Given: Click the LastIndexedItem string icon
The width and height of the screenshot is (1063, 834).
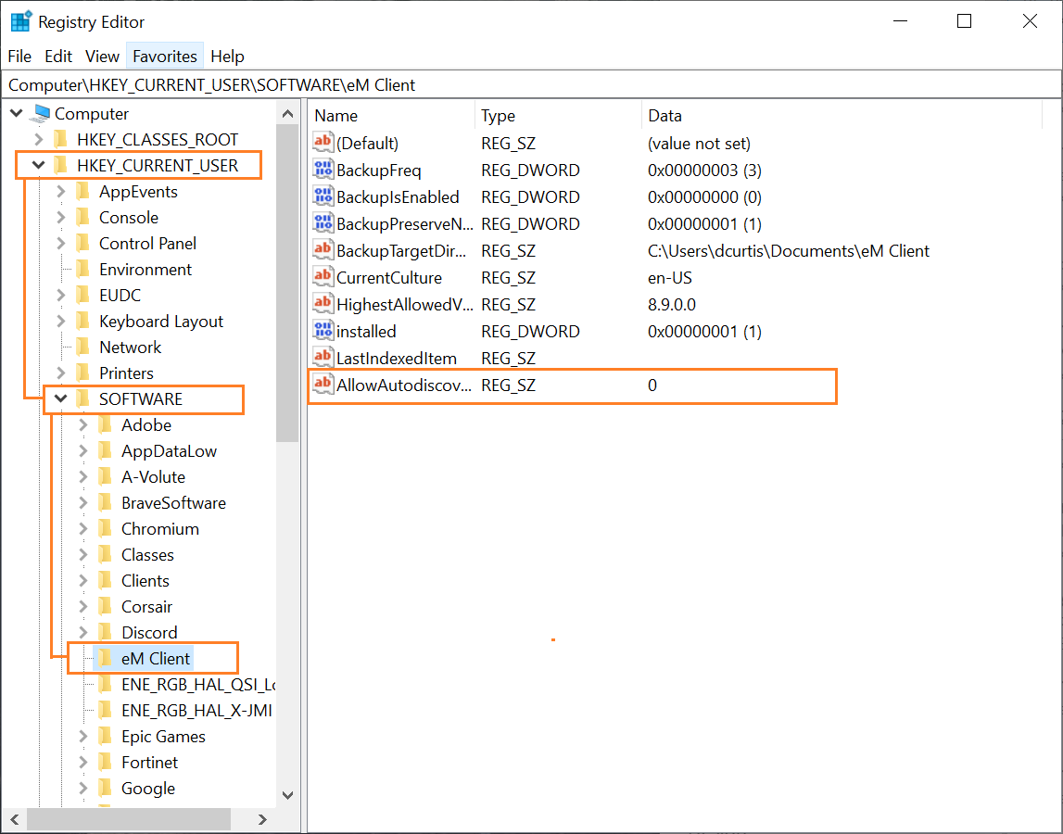Looking at the screenshot, I should [x=323, y=358].
